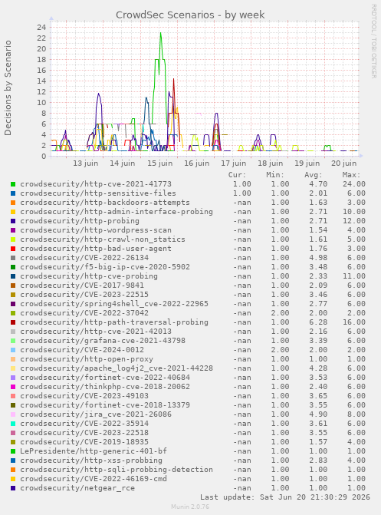Select the crowdsecurity/fortinet-cve-2018-13379 legend label
This screenshot has width=381, height=515.
coord(105,405)
